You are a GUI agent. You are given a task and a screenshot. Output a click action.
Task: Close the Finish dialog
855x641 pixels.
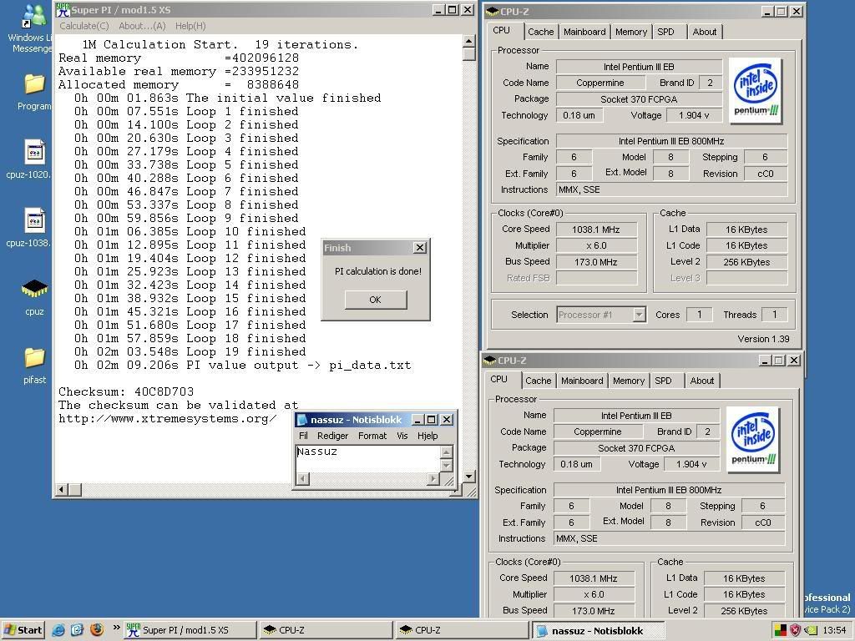420,248
